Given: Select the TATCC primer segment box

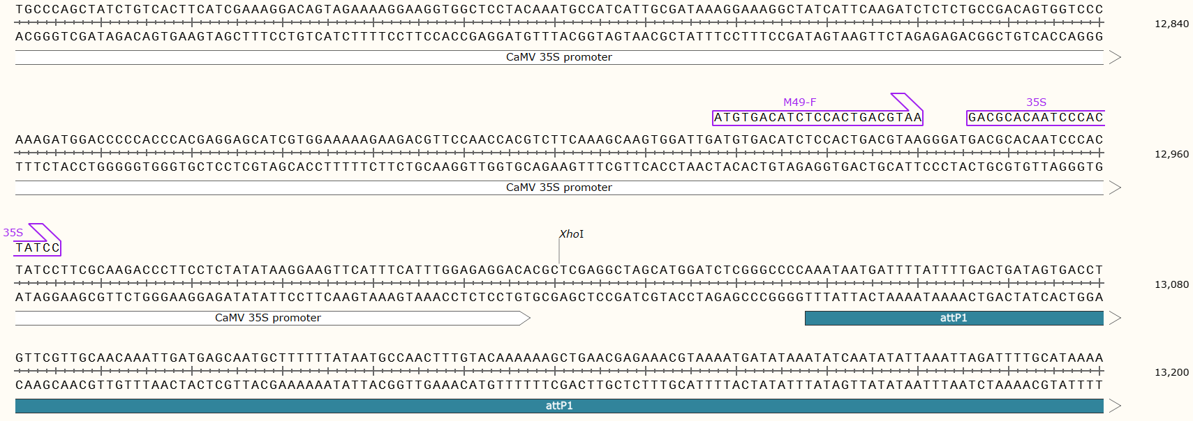Looking at the screenshot, I should coord(38,248).
